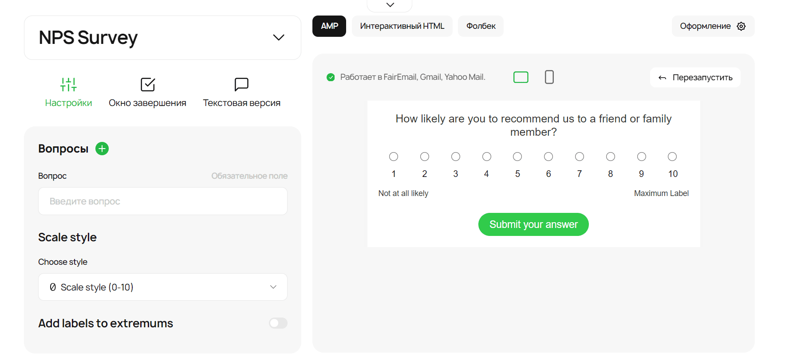Toggle Add labels to extremums switch
The width and height of the screenshot is (785, 361).
[x=278, y=323]
